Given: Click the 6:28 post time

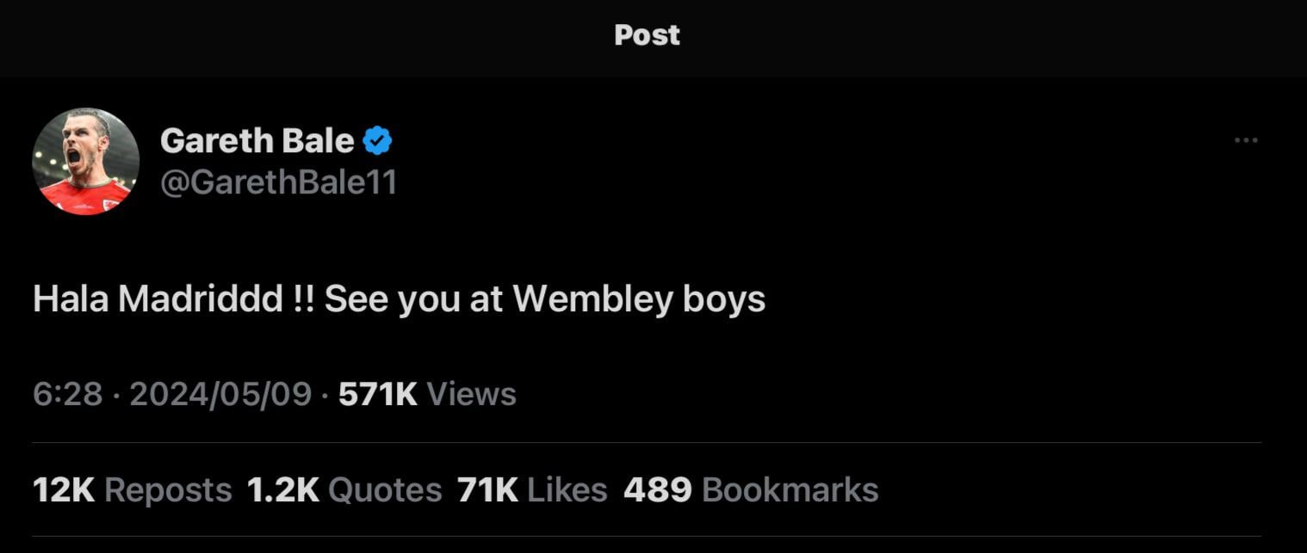Looking at the screenshot, I should pyautogui.click(x=67, y=394).
